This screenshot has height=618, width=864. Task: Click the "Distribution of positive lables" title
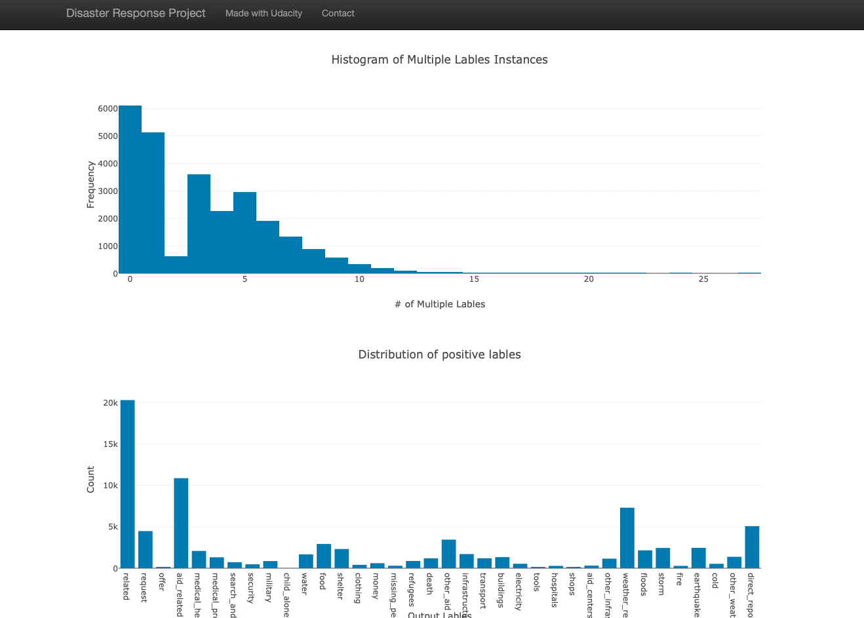coord(439,354)
